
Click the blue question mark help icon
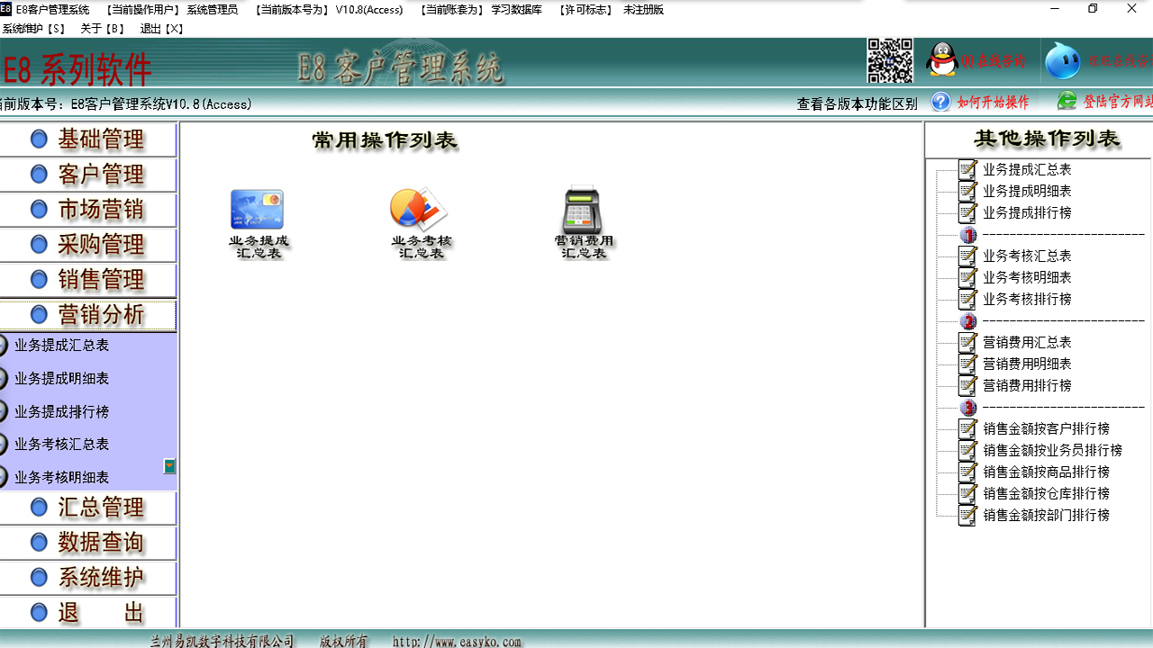[x=941, y=102]
